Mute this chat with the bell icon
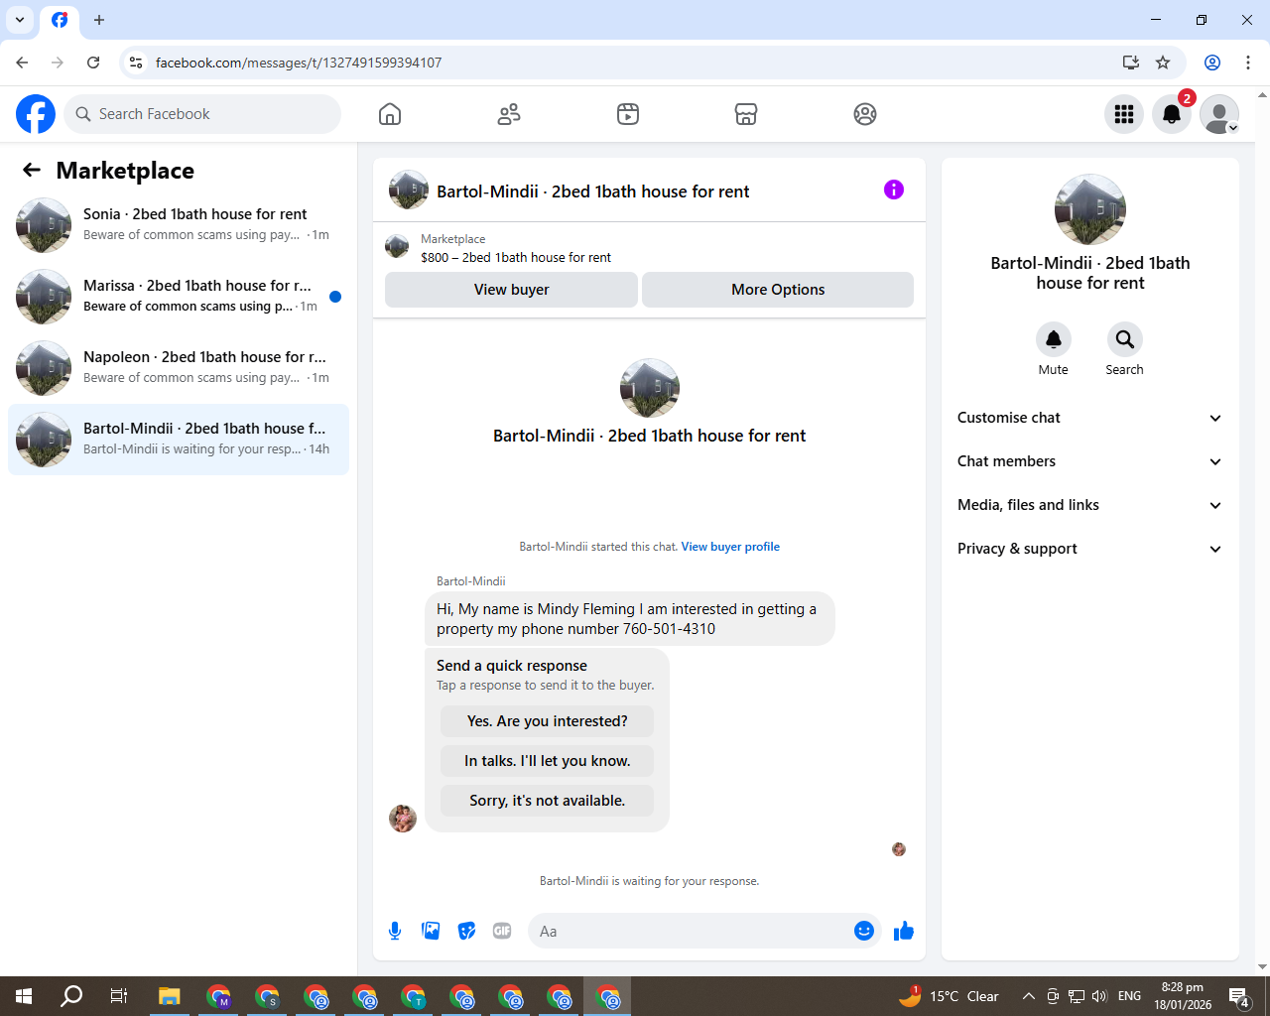The height and width of the screenshot is (1016, 1270). (1054, 339)
